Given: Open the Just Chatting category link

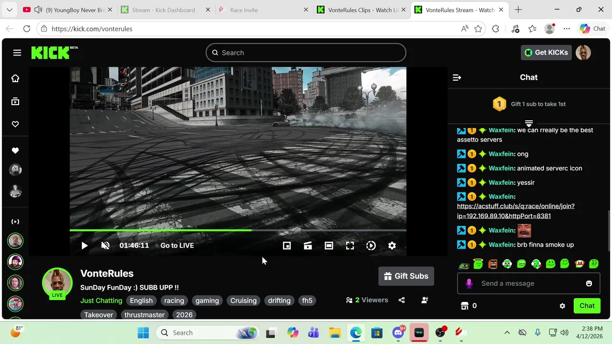Looking at the screenshot, I should [101, 301].
